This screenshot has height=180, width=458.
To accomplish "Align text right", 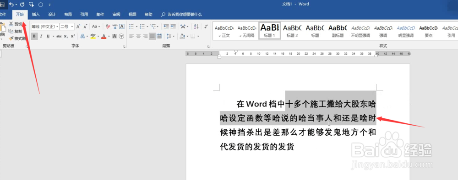I will click(x=146, y=37).
